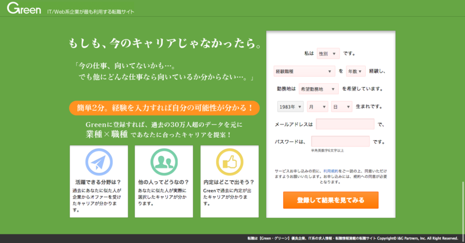Click the 登録して結果を見てみる register button

[x=331, y=200]
